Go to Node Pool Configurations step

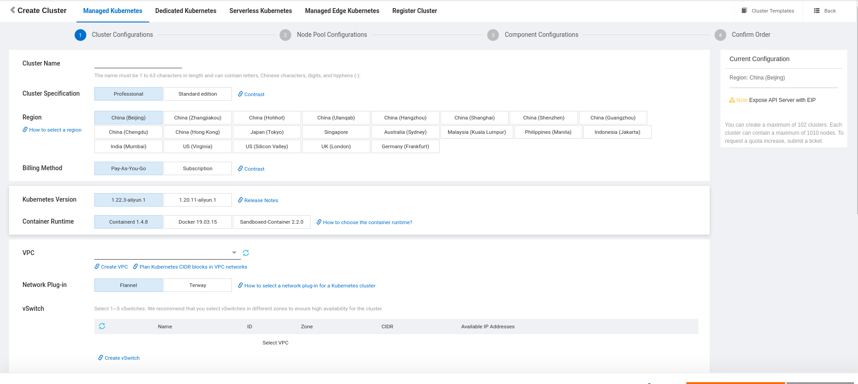331,35
